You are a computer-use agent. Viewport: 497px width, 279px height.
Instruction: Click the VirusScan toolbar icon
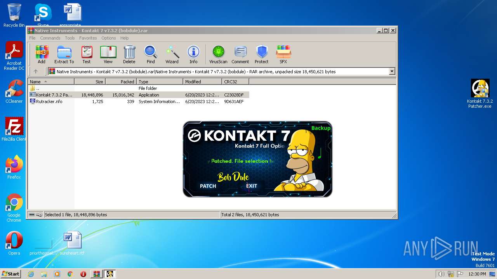point(218,54)
